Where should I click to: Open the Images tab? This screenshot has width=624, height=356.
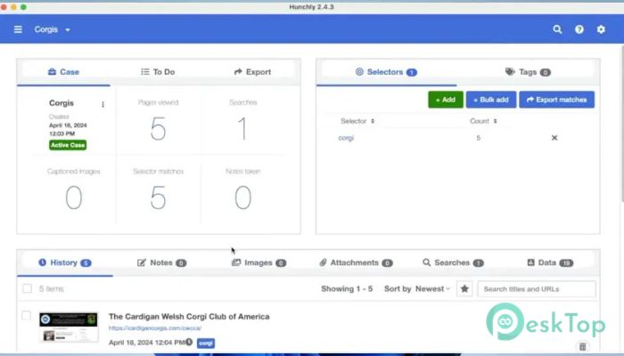coord(259,263)
